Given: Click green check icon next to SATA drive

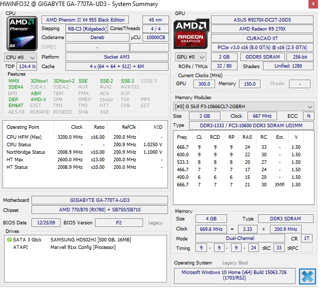Looking at the screenshot, I should tap(9, 239).
